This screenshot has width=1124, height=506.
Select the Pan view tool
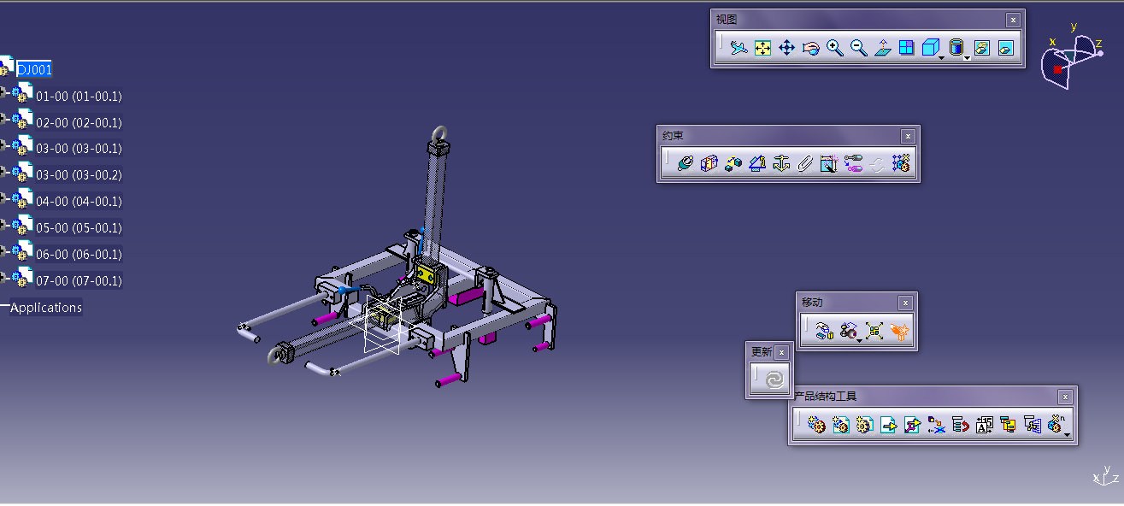coord(787,48)
